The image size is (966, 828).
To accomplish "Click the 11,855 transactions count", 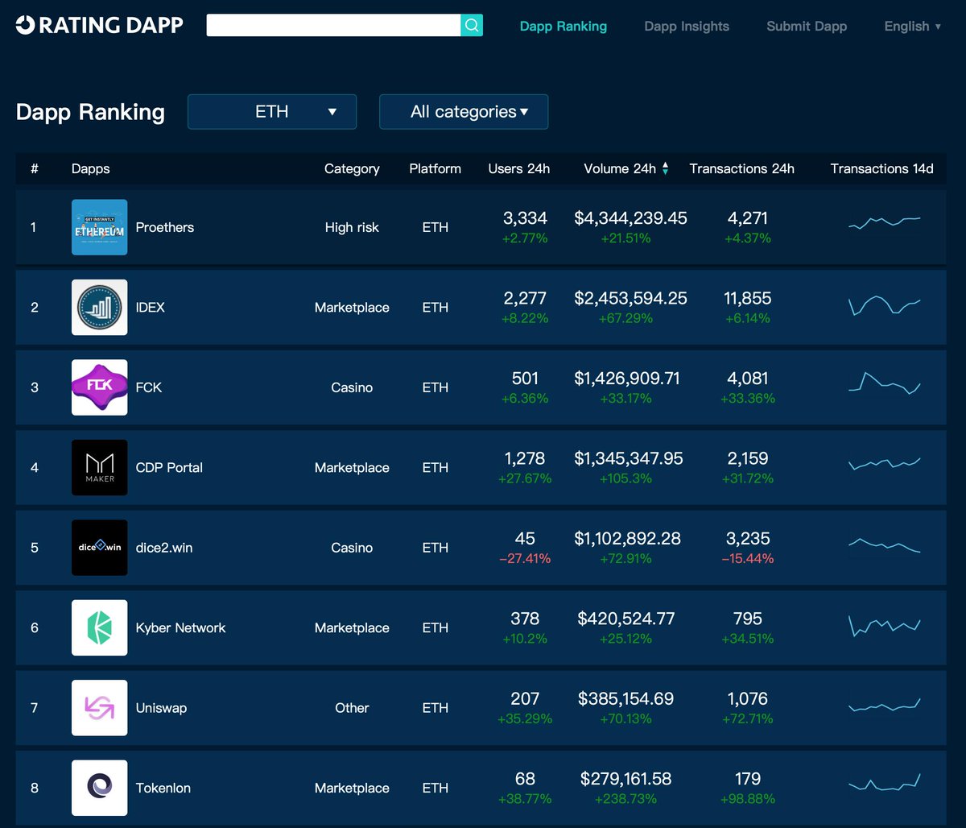I will (748, 298).
